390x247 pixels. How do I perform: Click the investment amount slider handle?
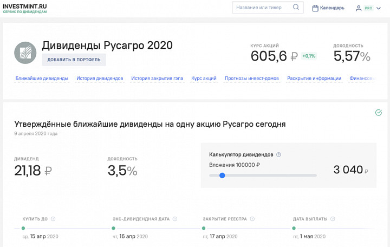tap(222, 175)
